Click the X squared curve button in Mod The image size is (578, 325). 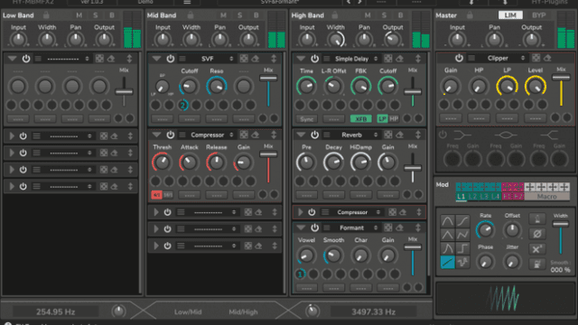tap(537, 249)
